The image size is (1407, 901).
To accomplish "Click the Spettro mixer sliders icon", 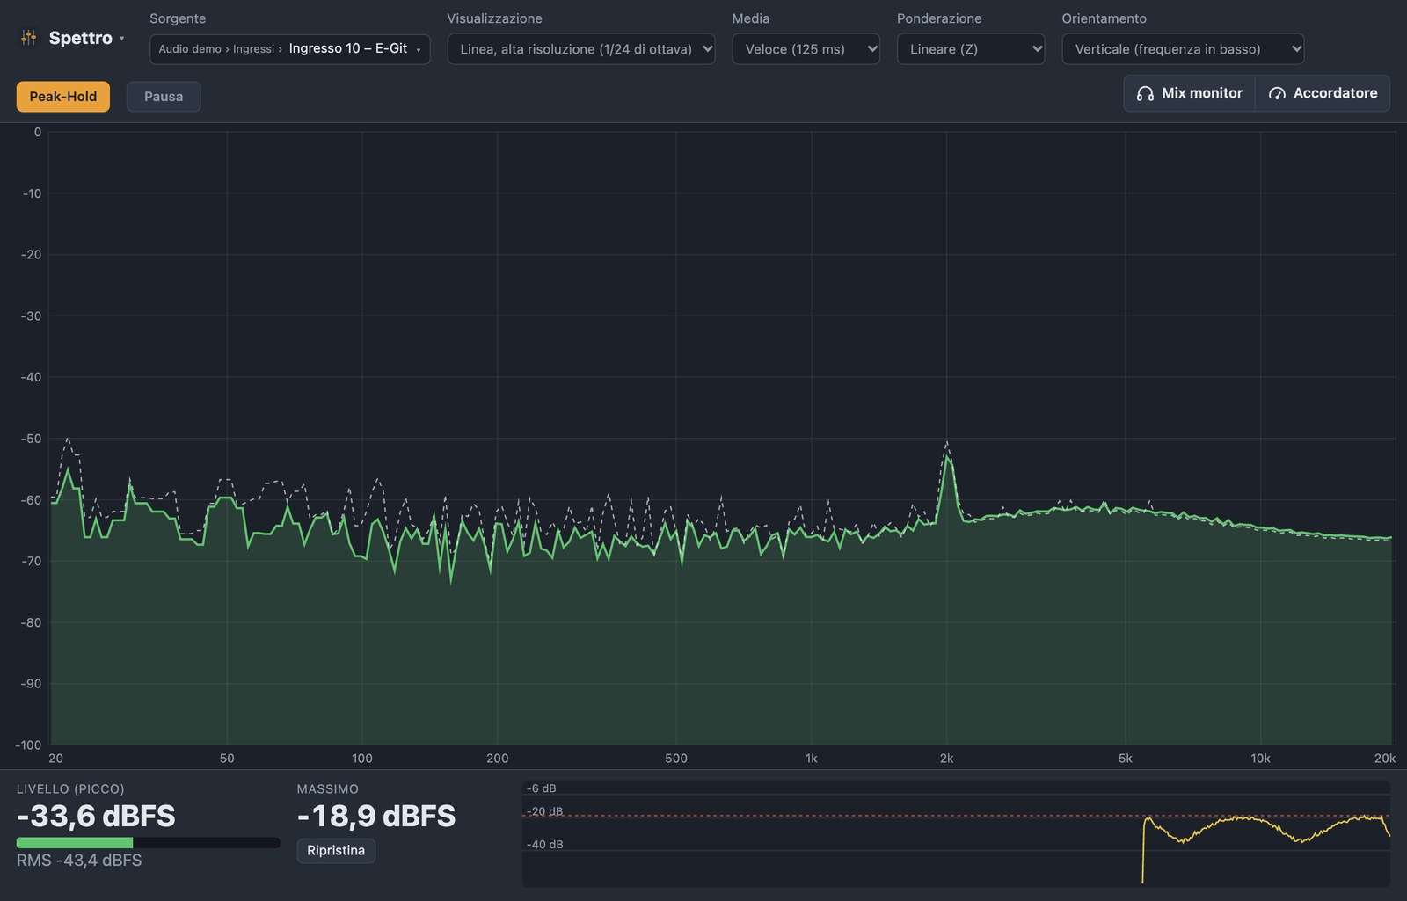I will (x=29, y=38).
